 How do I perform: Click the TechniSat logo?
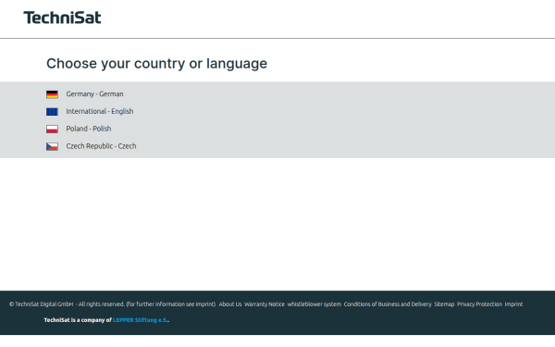(62, 18)
